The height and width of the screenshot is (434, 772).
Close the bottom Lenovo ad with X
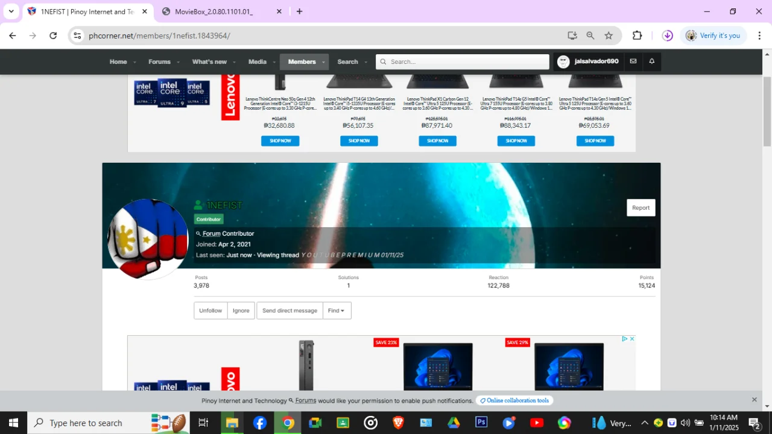(632, 339)
